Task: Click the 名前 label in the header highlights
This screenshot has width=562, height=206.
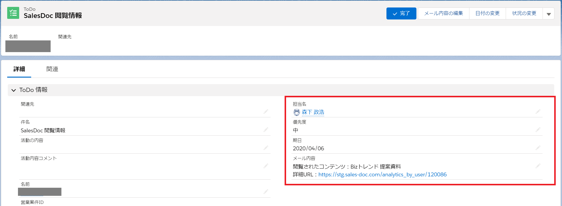Action: click(13, 37)
